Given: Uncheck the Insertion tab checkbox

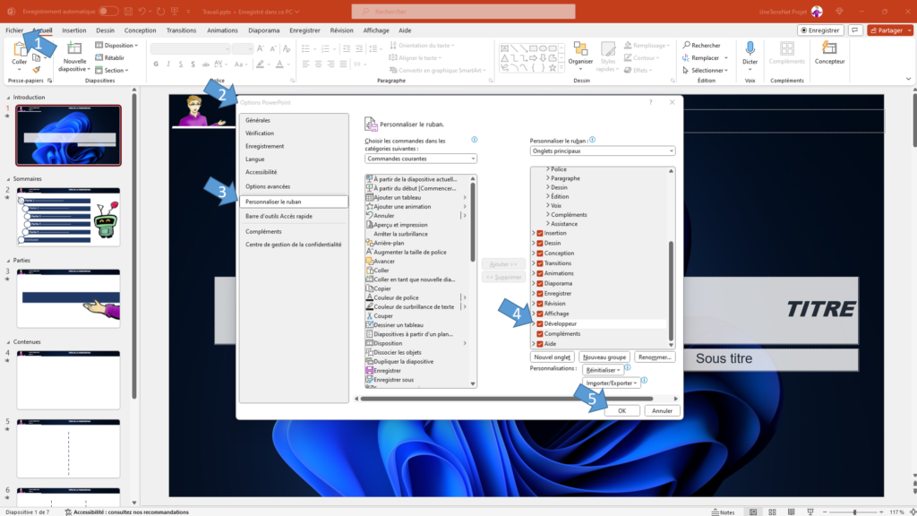Looking at the screenshot, I should (540, 233).
